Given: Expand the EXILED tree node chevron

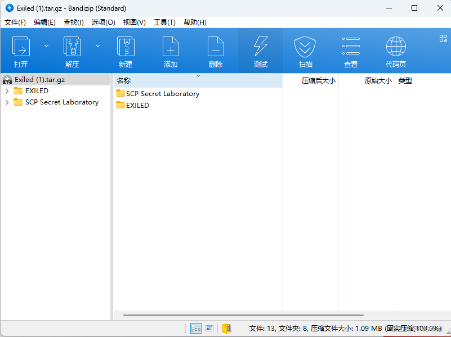Looking at the screenshot, I should tap(7, 91).
